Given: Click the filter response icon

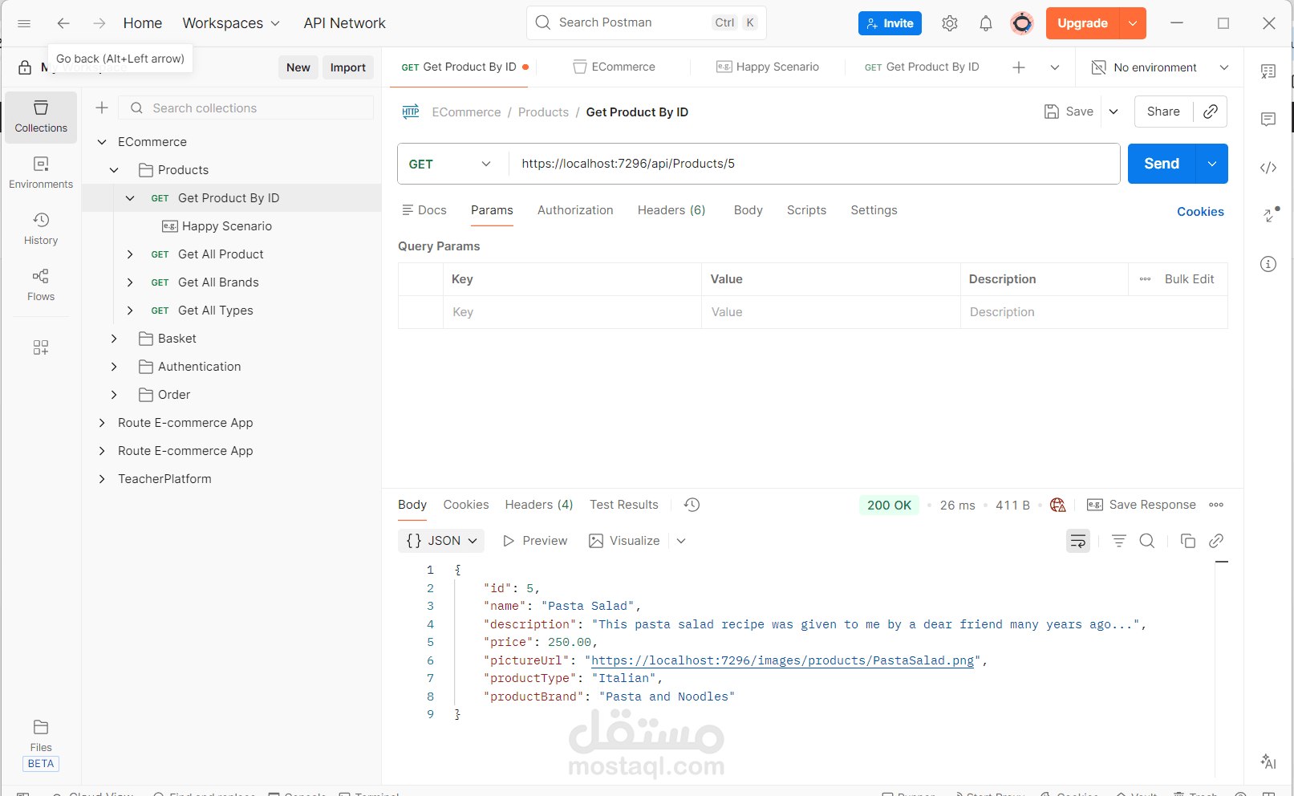Looking at the screenshot, I should (1119, 541).
